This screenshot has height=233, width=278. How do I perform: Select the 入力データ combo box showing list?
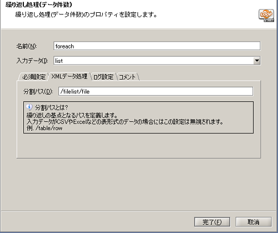pos(157,61)
